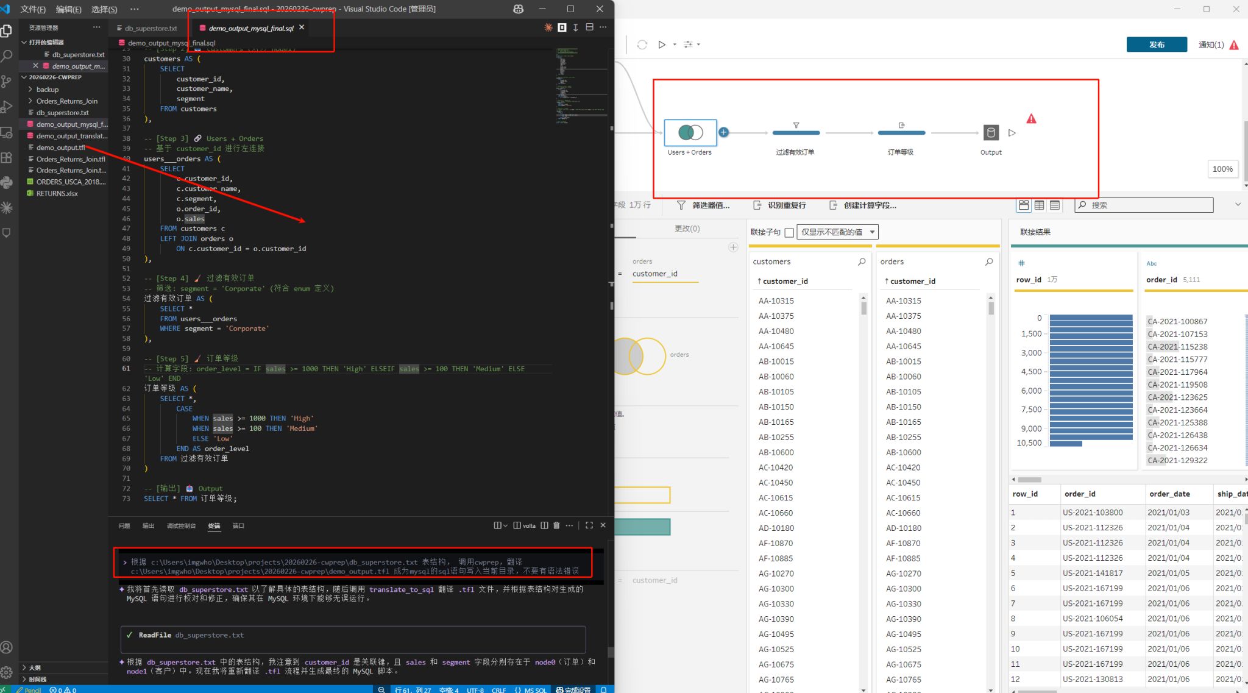Image resolution: width=1248 pixels, height=693 pixels.
Task: Open Source Control view in VS Code
Action: 7,81
